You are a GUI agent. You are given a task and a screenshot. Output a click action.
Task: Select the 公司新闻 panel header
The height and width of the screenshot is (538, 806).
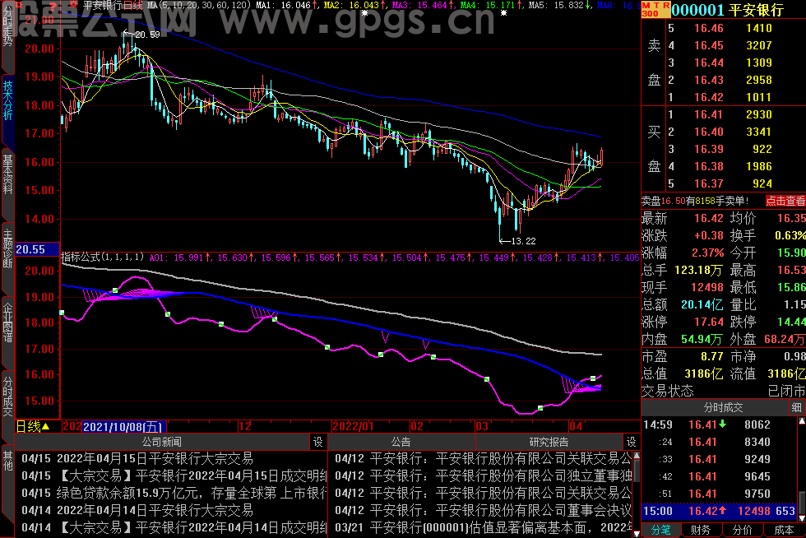(x=162, y=442)
